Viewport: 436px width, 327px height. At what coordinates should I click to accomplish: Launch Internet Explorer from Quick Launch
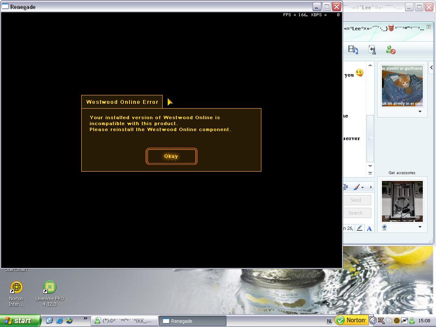(x=59, y=321)
